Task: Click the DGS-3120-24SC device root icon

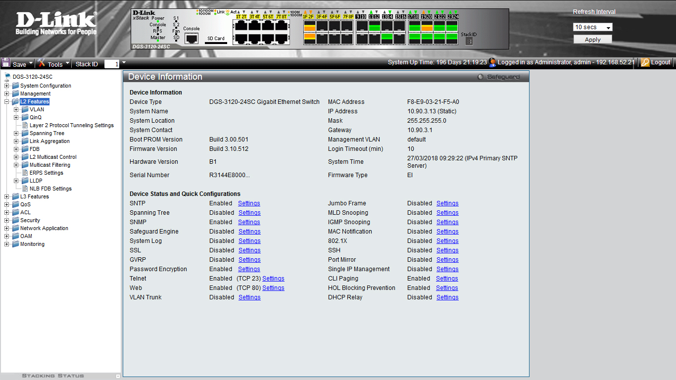Action: [x=7, y=77]
